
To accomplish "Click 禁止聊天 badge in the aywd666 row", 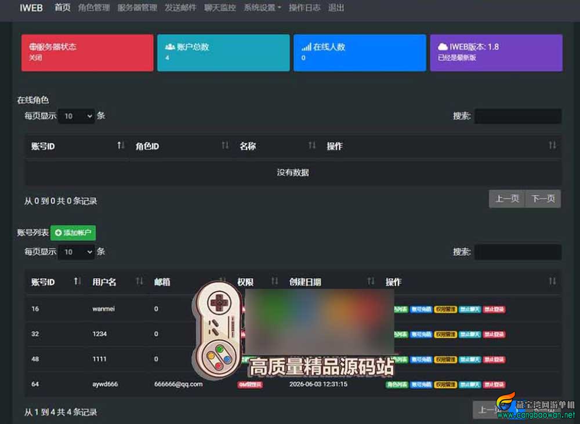I will (x=470, y=385).
